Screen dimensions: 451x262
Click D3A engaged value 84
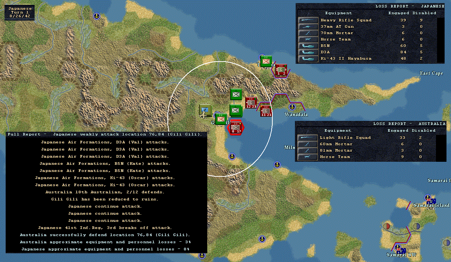[x=403, y=52]
